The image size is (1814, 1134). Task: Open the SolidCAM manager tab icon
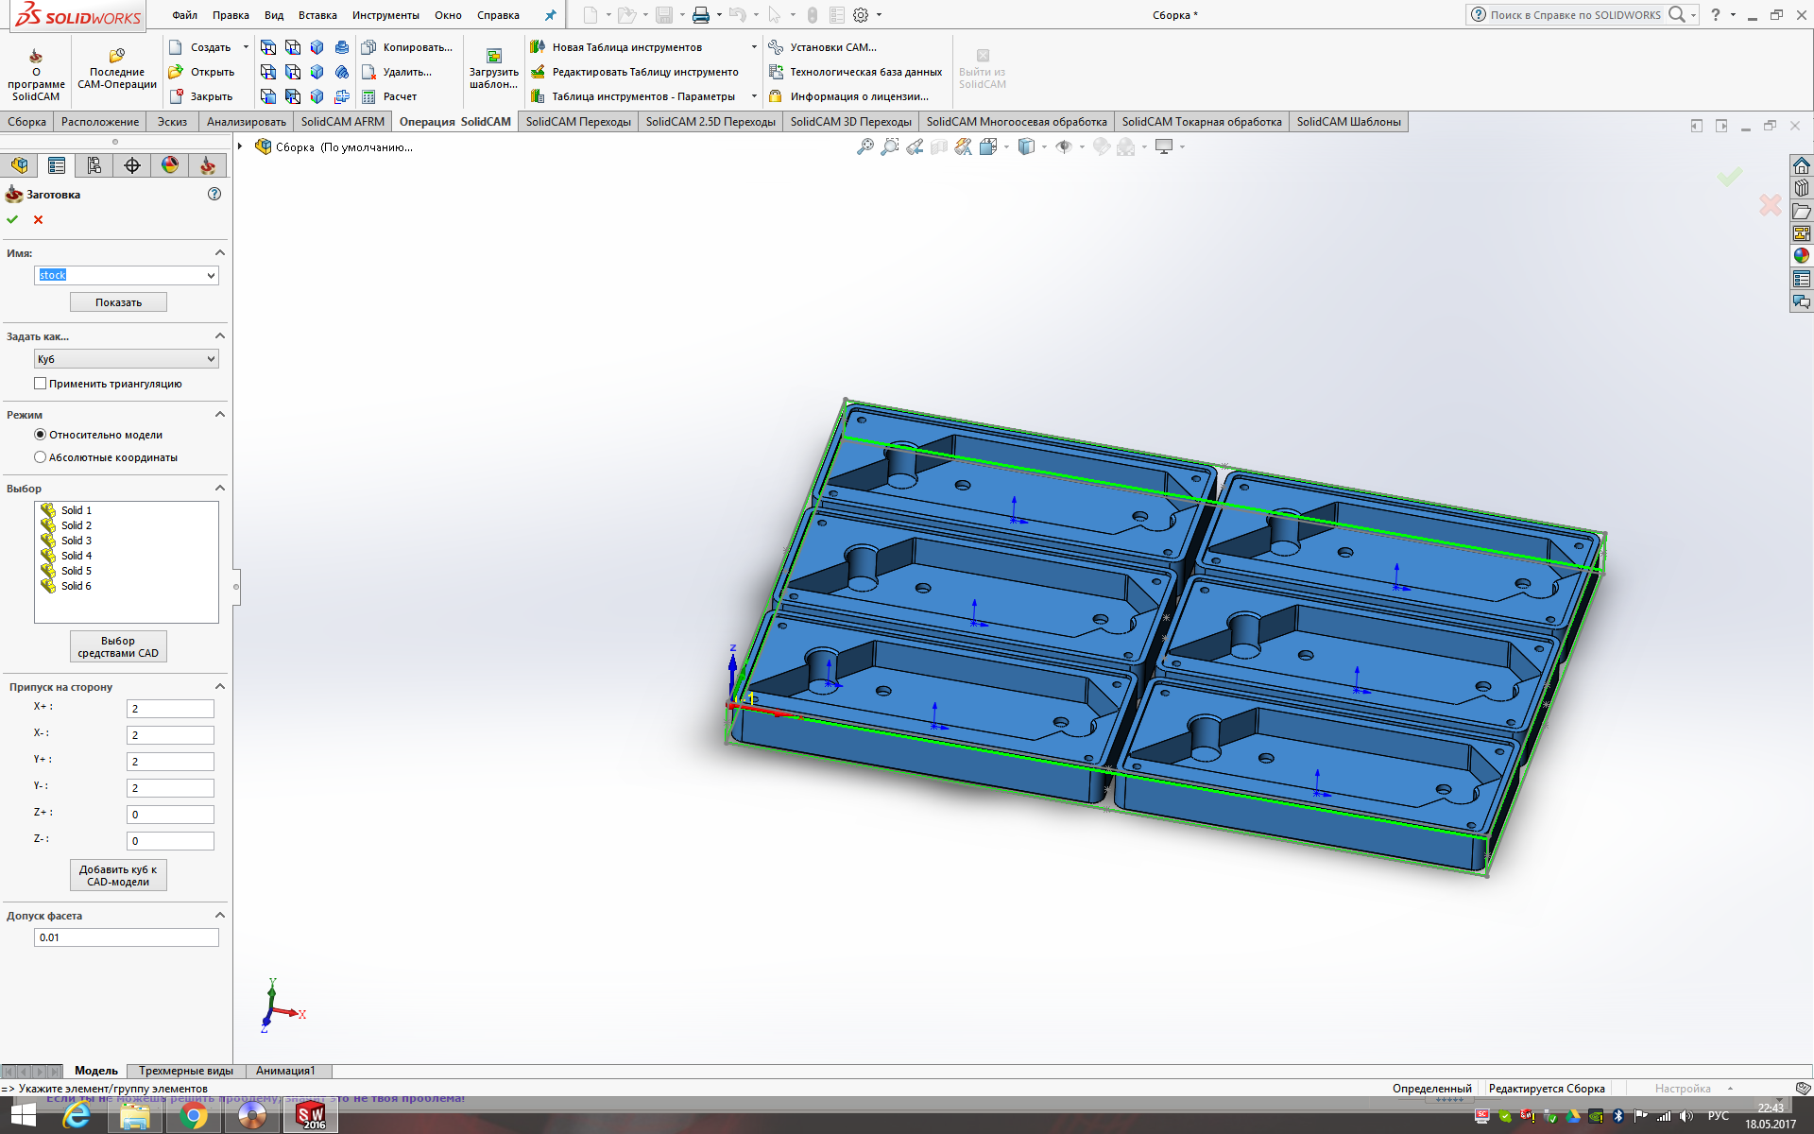(207, 165)
